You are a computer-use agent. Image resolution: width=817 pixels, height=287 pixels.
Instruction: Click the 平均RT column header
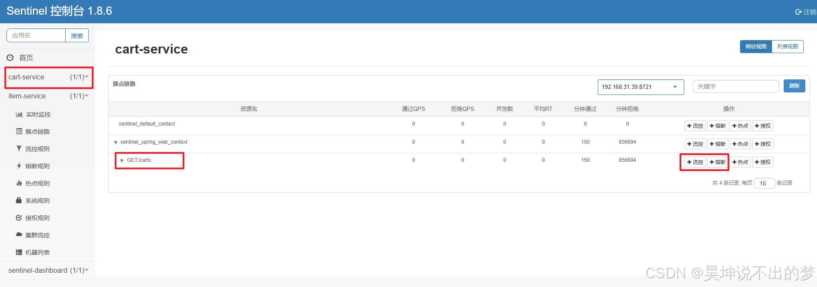coord(543,109)
